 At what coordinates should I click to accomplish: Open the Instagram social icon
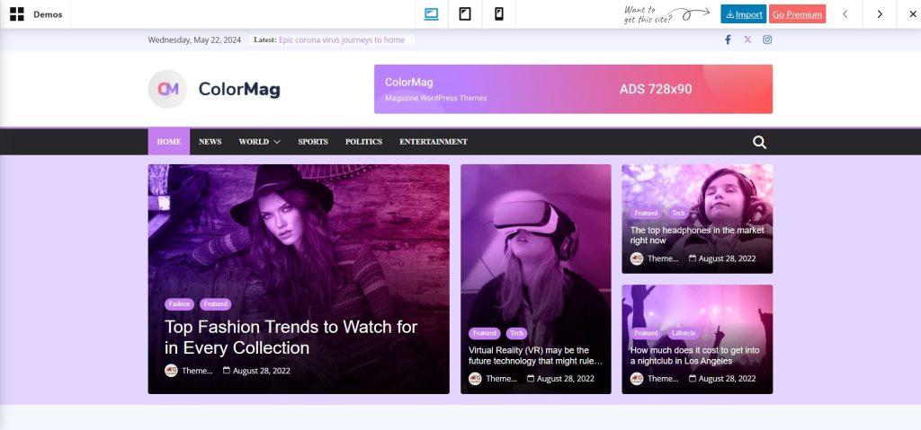767,39
